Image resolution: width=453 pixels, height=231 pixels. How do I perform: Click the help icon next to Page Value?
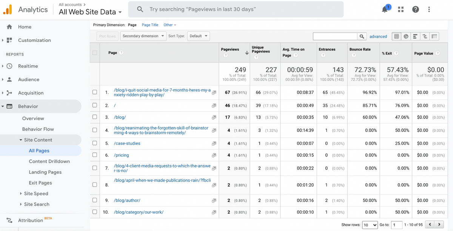pyautogui.click(x=438, y=53)
